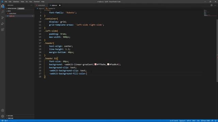Click the Explorer panel more actions ellipsis
The image size is (218, 122).
(x=31, y=5)
